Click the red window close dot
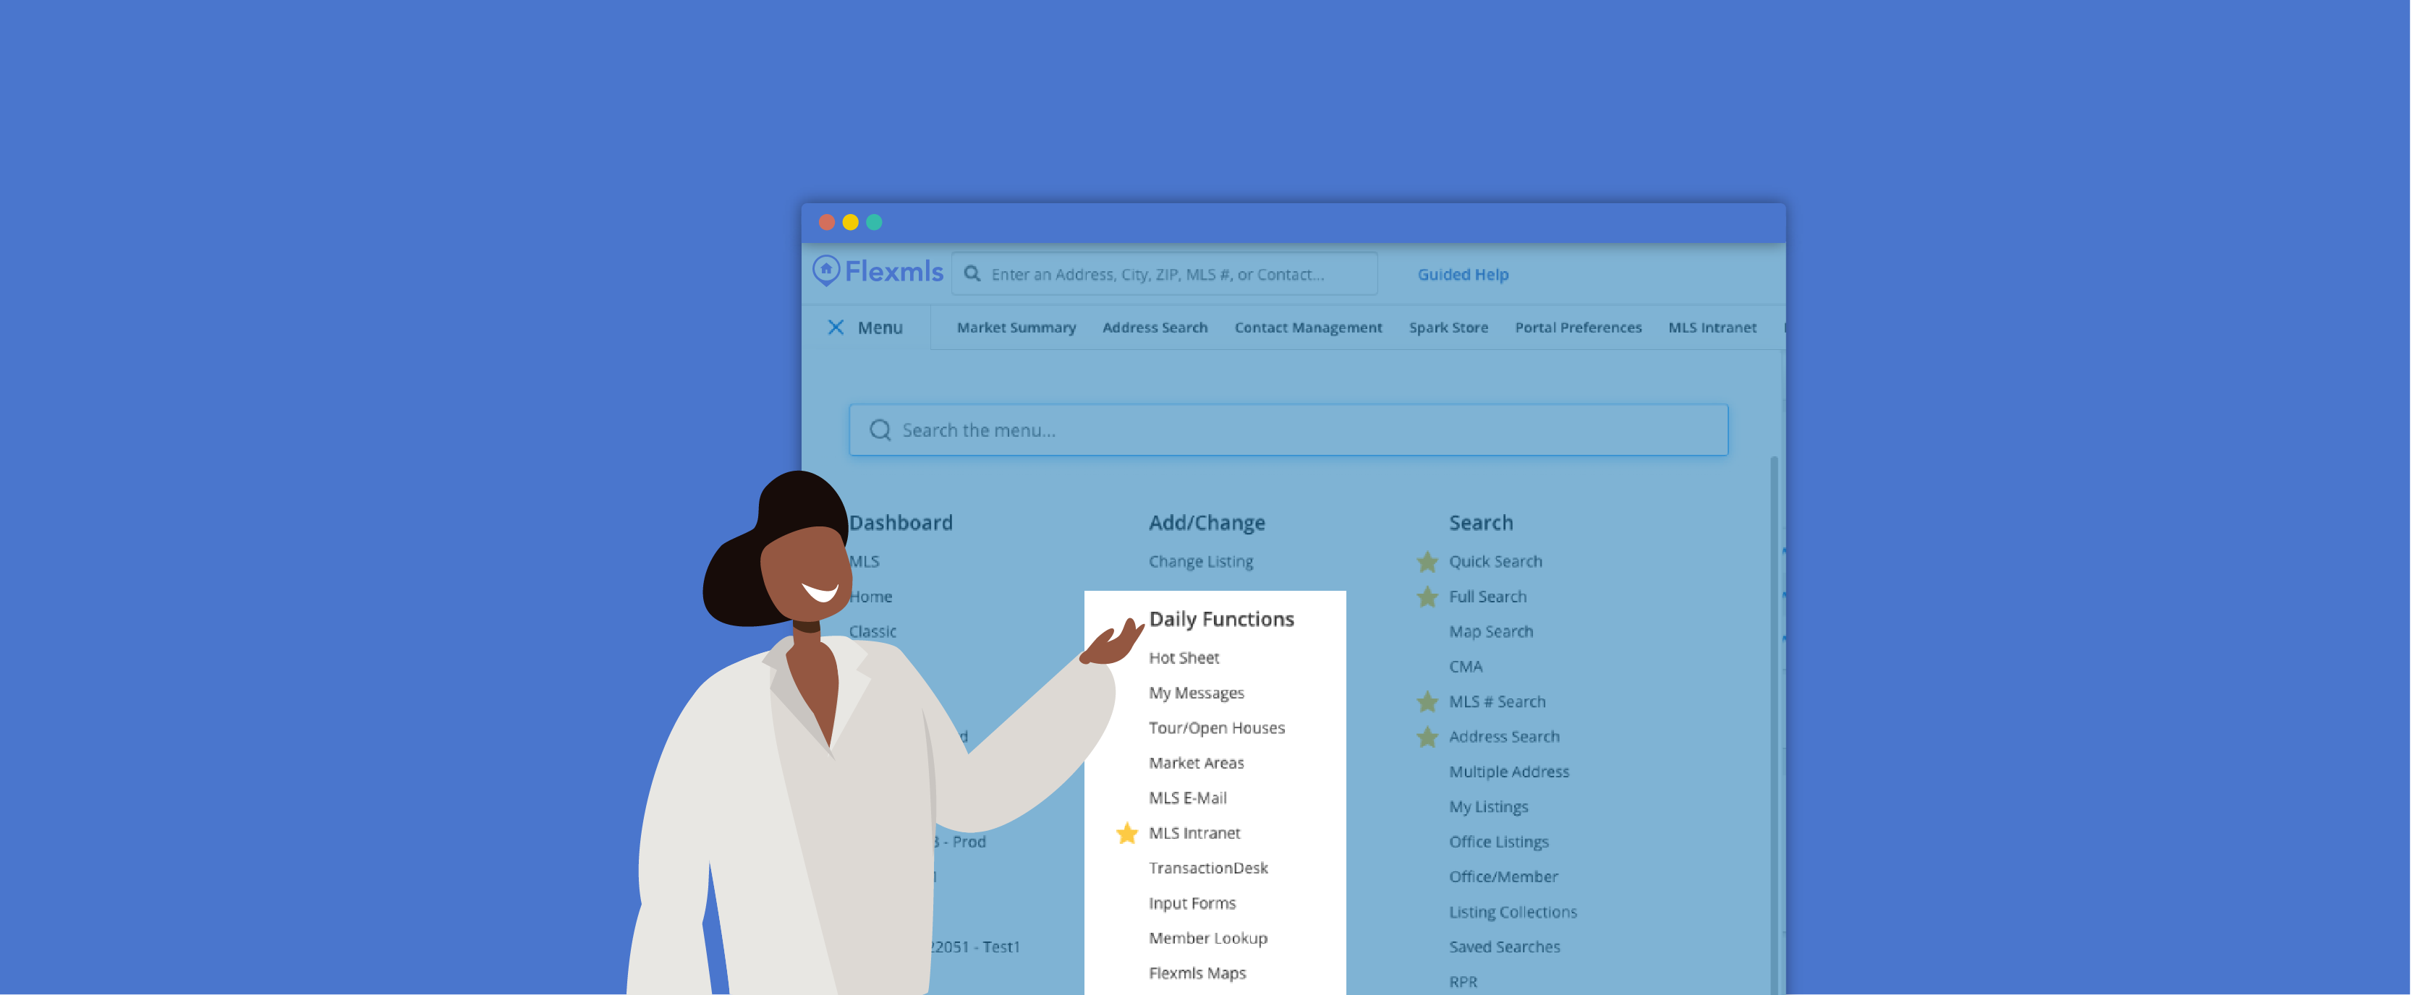Viewport: 2412px width, 995px height. (826, 222)
